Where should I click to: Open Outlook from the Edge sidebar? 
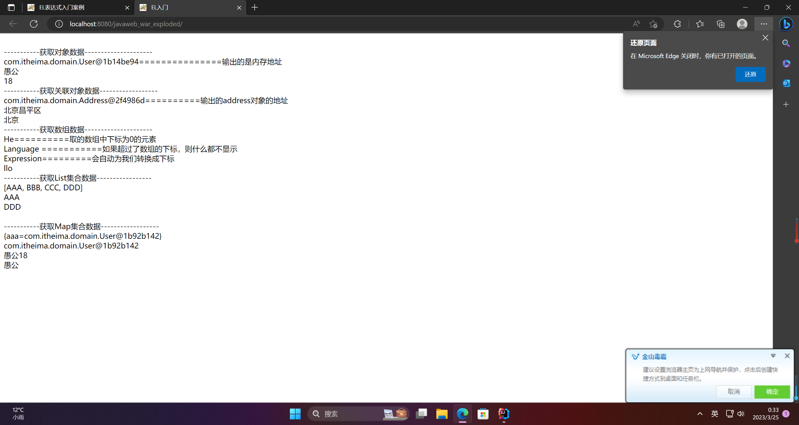click(x=786, y=83)
